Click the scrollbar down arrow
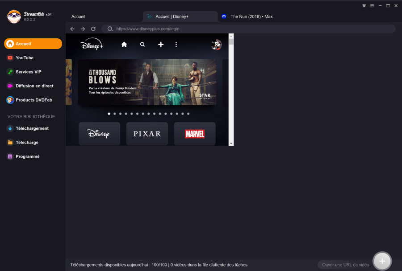 coord(231,144)
